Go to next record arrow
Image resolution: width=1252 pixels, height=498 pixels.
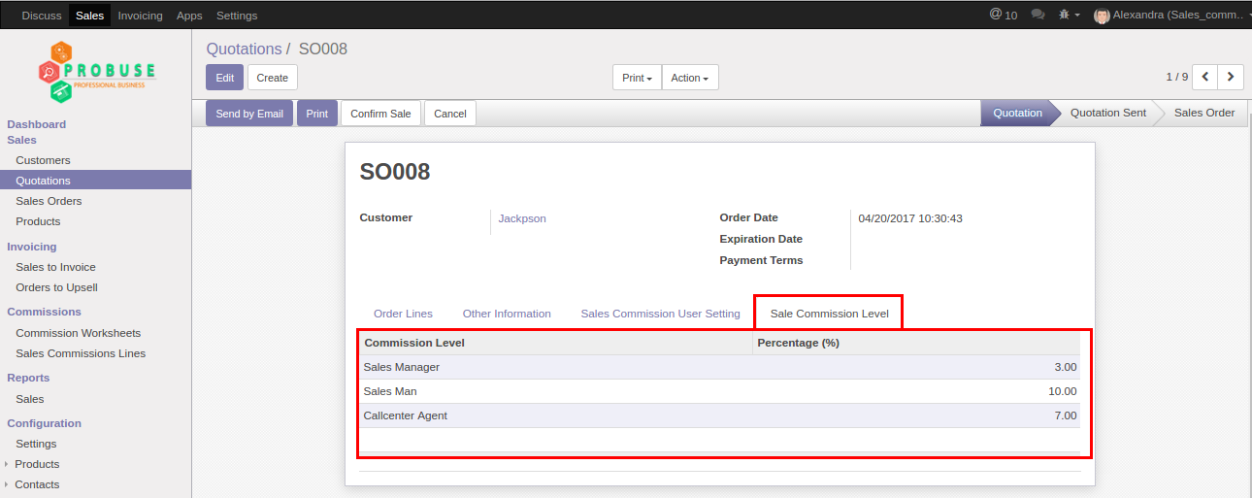click(1232, 77)
